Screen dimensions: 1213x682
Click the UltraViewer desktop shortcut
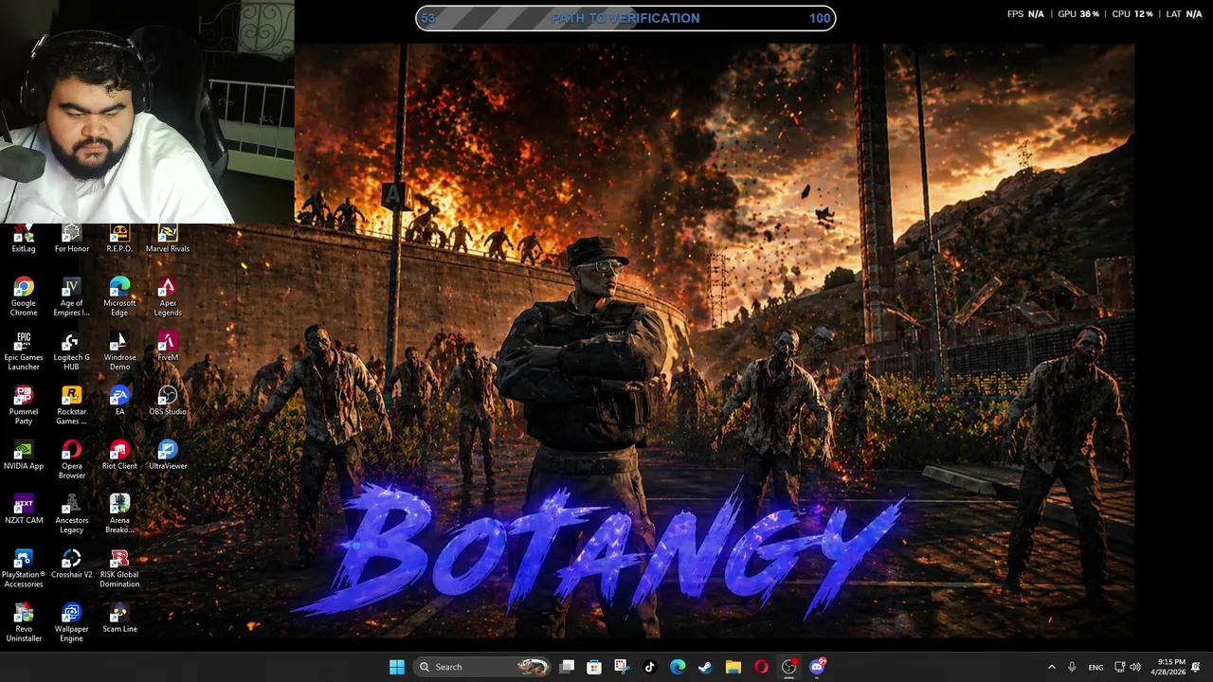click(168, 456)
